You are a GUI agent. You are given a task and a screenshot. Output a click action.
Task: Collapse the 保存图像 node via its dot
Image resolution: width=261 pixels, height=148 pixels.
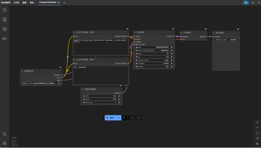pos(214,33)
